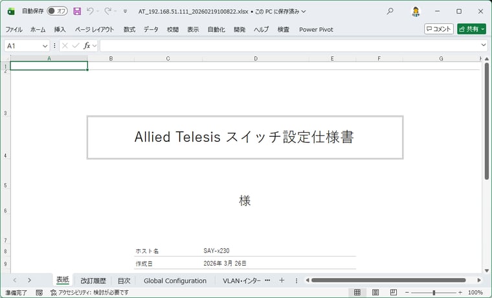Click the zoom slider handle

coord(434,293)
